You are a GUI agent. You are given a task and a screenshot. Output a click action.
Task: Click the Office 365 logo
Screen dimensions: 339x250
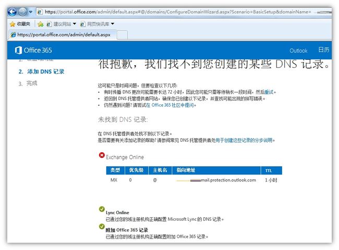click(x=33, y=51)
